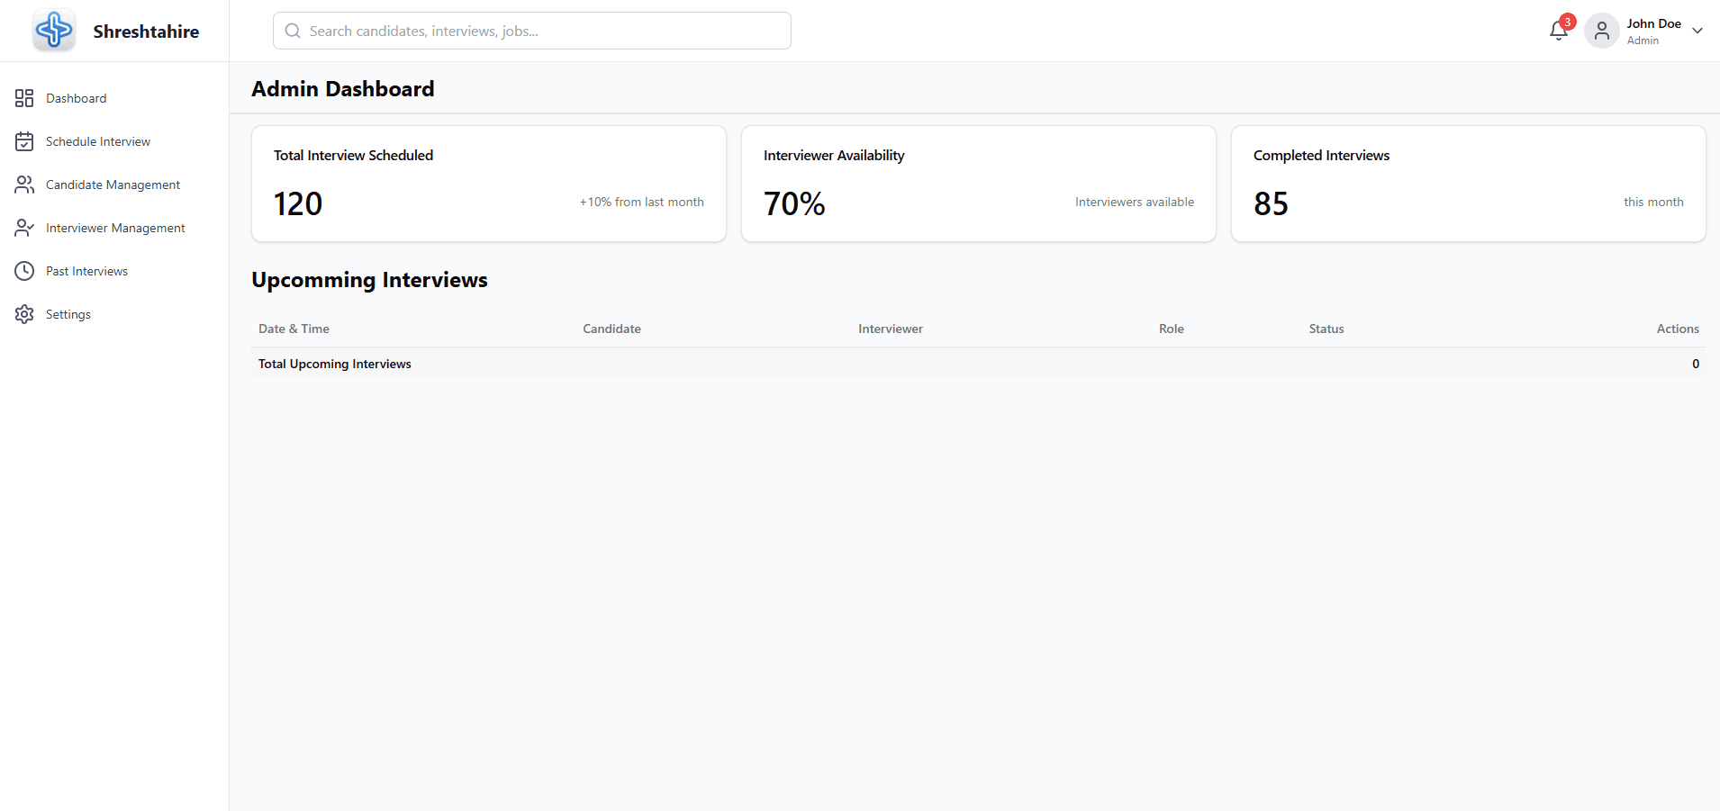This screenshot has height=811, width=1720.
Task: Open notifications bell icon
Action: coord(1558,32)
